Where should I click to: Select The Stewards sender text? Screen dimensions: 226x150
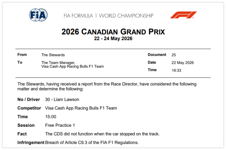[x=53, y=55]
